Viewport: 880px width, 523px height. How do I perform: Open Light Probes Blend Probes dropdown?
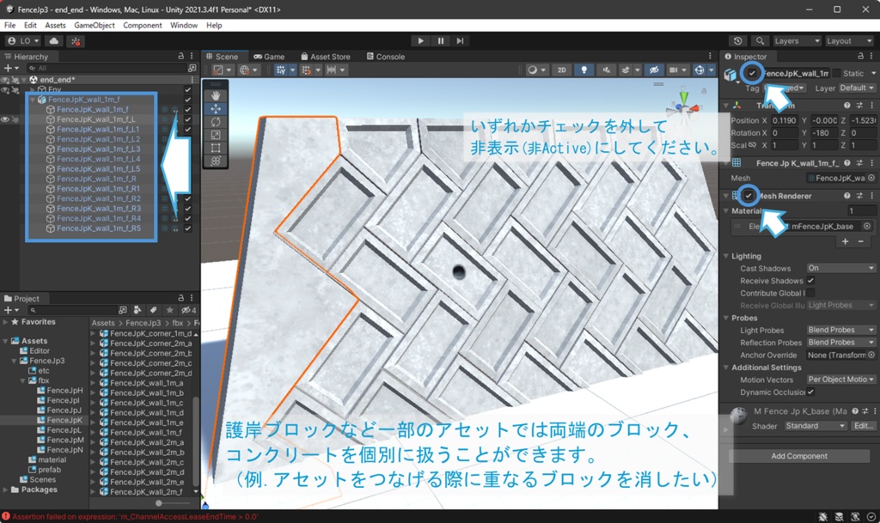click(840, 330)
